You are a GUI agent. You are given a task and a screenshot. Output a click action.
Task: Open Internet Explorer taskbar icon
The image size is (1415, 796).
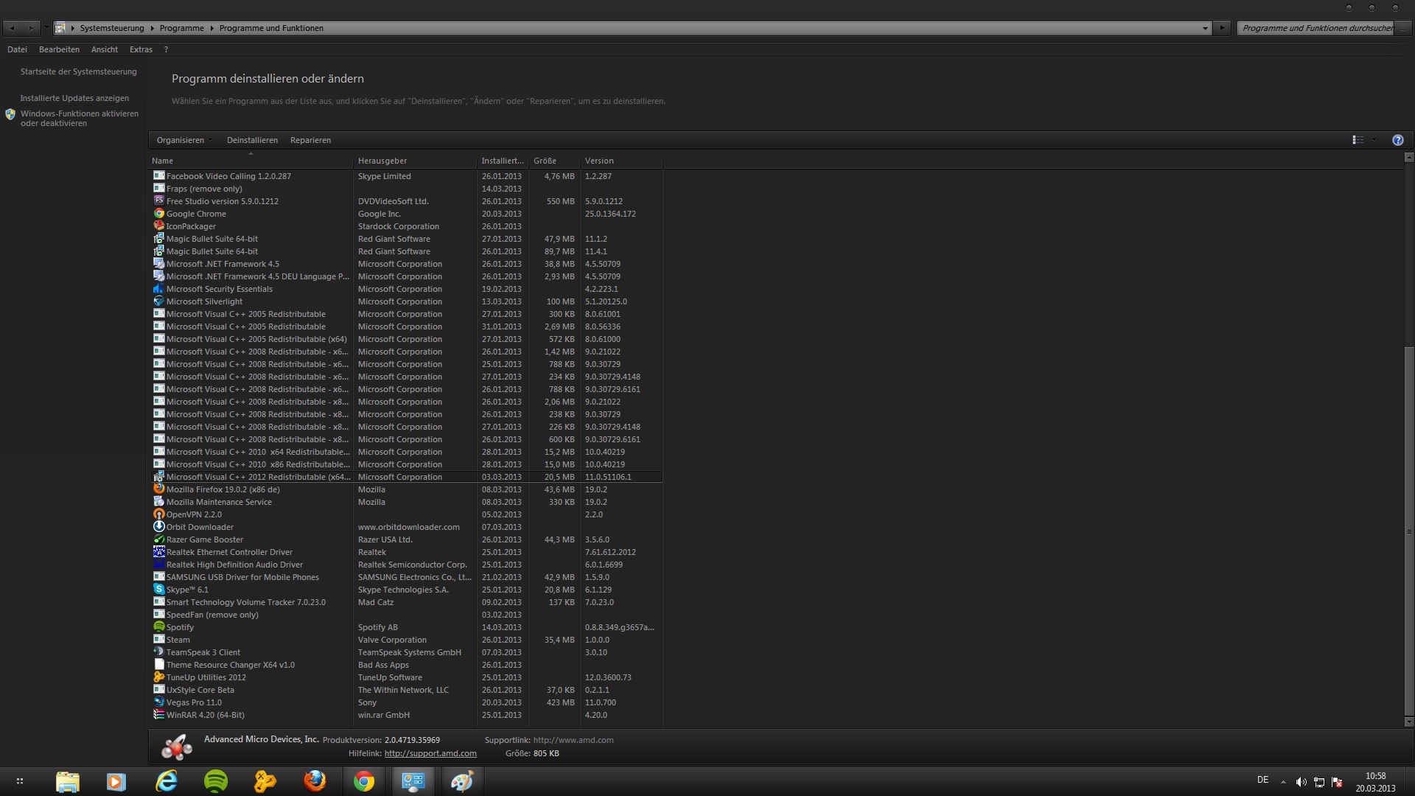tap(167, 781)
